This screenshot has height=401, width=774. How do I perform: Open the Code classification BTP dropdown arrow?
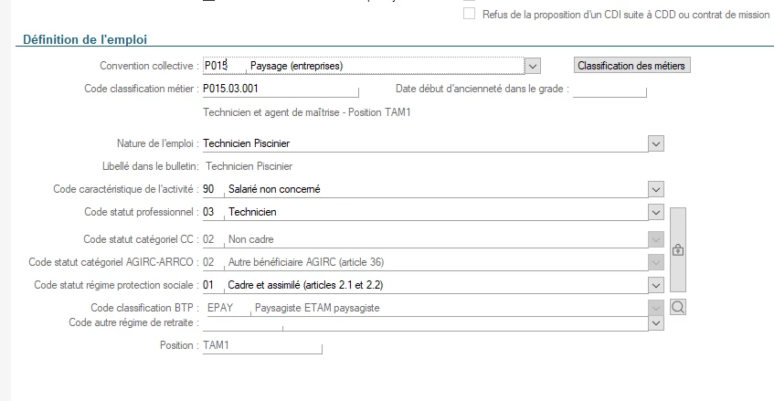click(655, 308)
